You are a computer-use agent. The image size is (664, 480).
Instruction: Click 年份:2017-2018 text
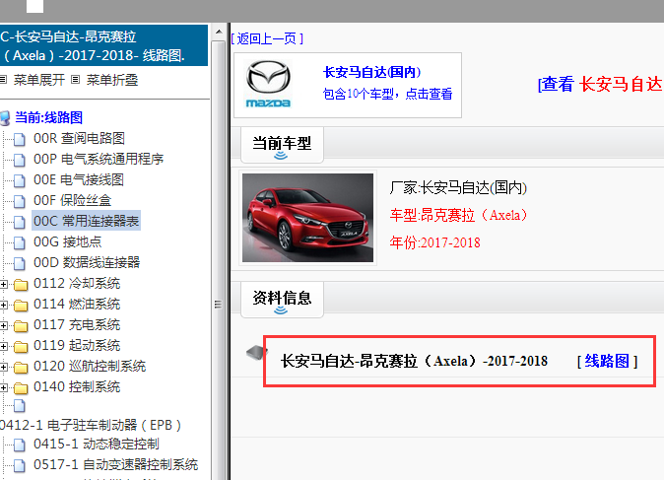click(434, 242)
